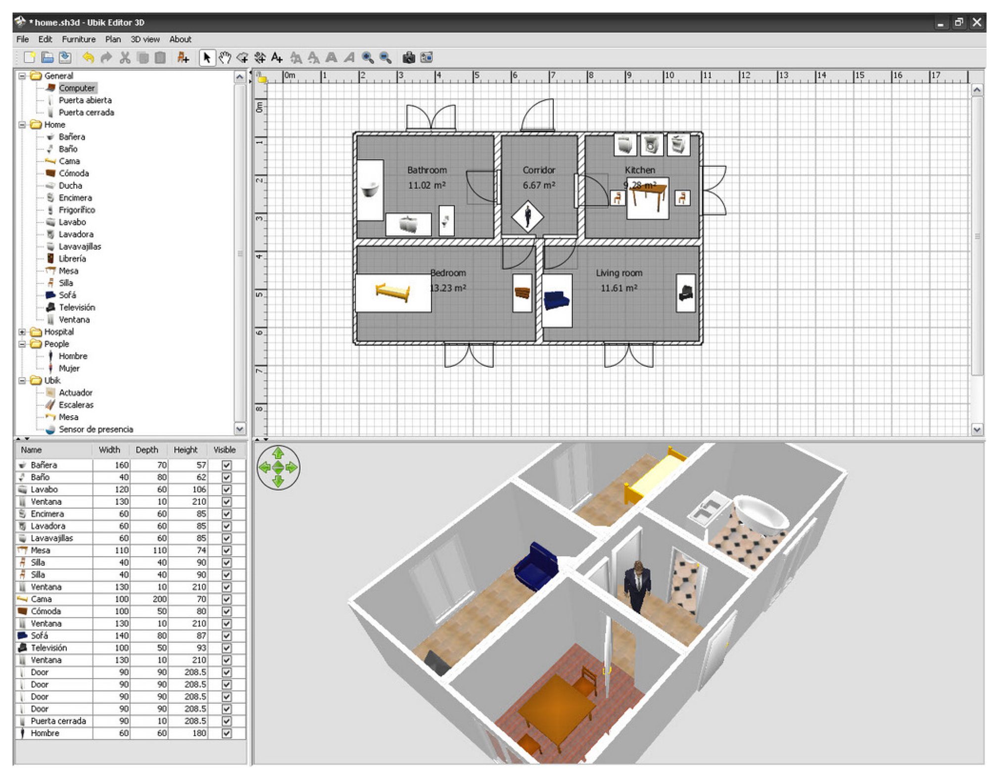Select the Add text tool
Screen dimensions: 999x779
tap(277, 57)
